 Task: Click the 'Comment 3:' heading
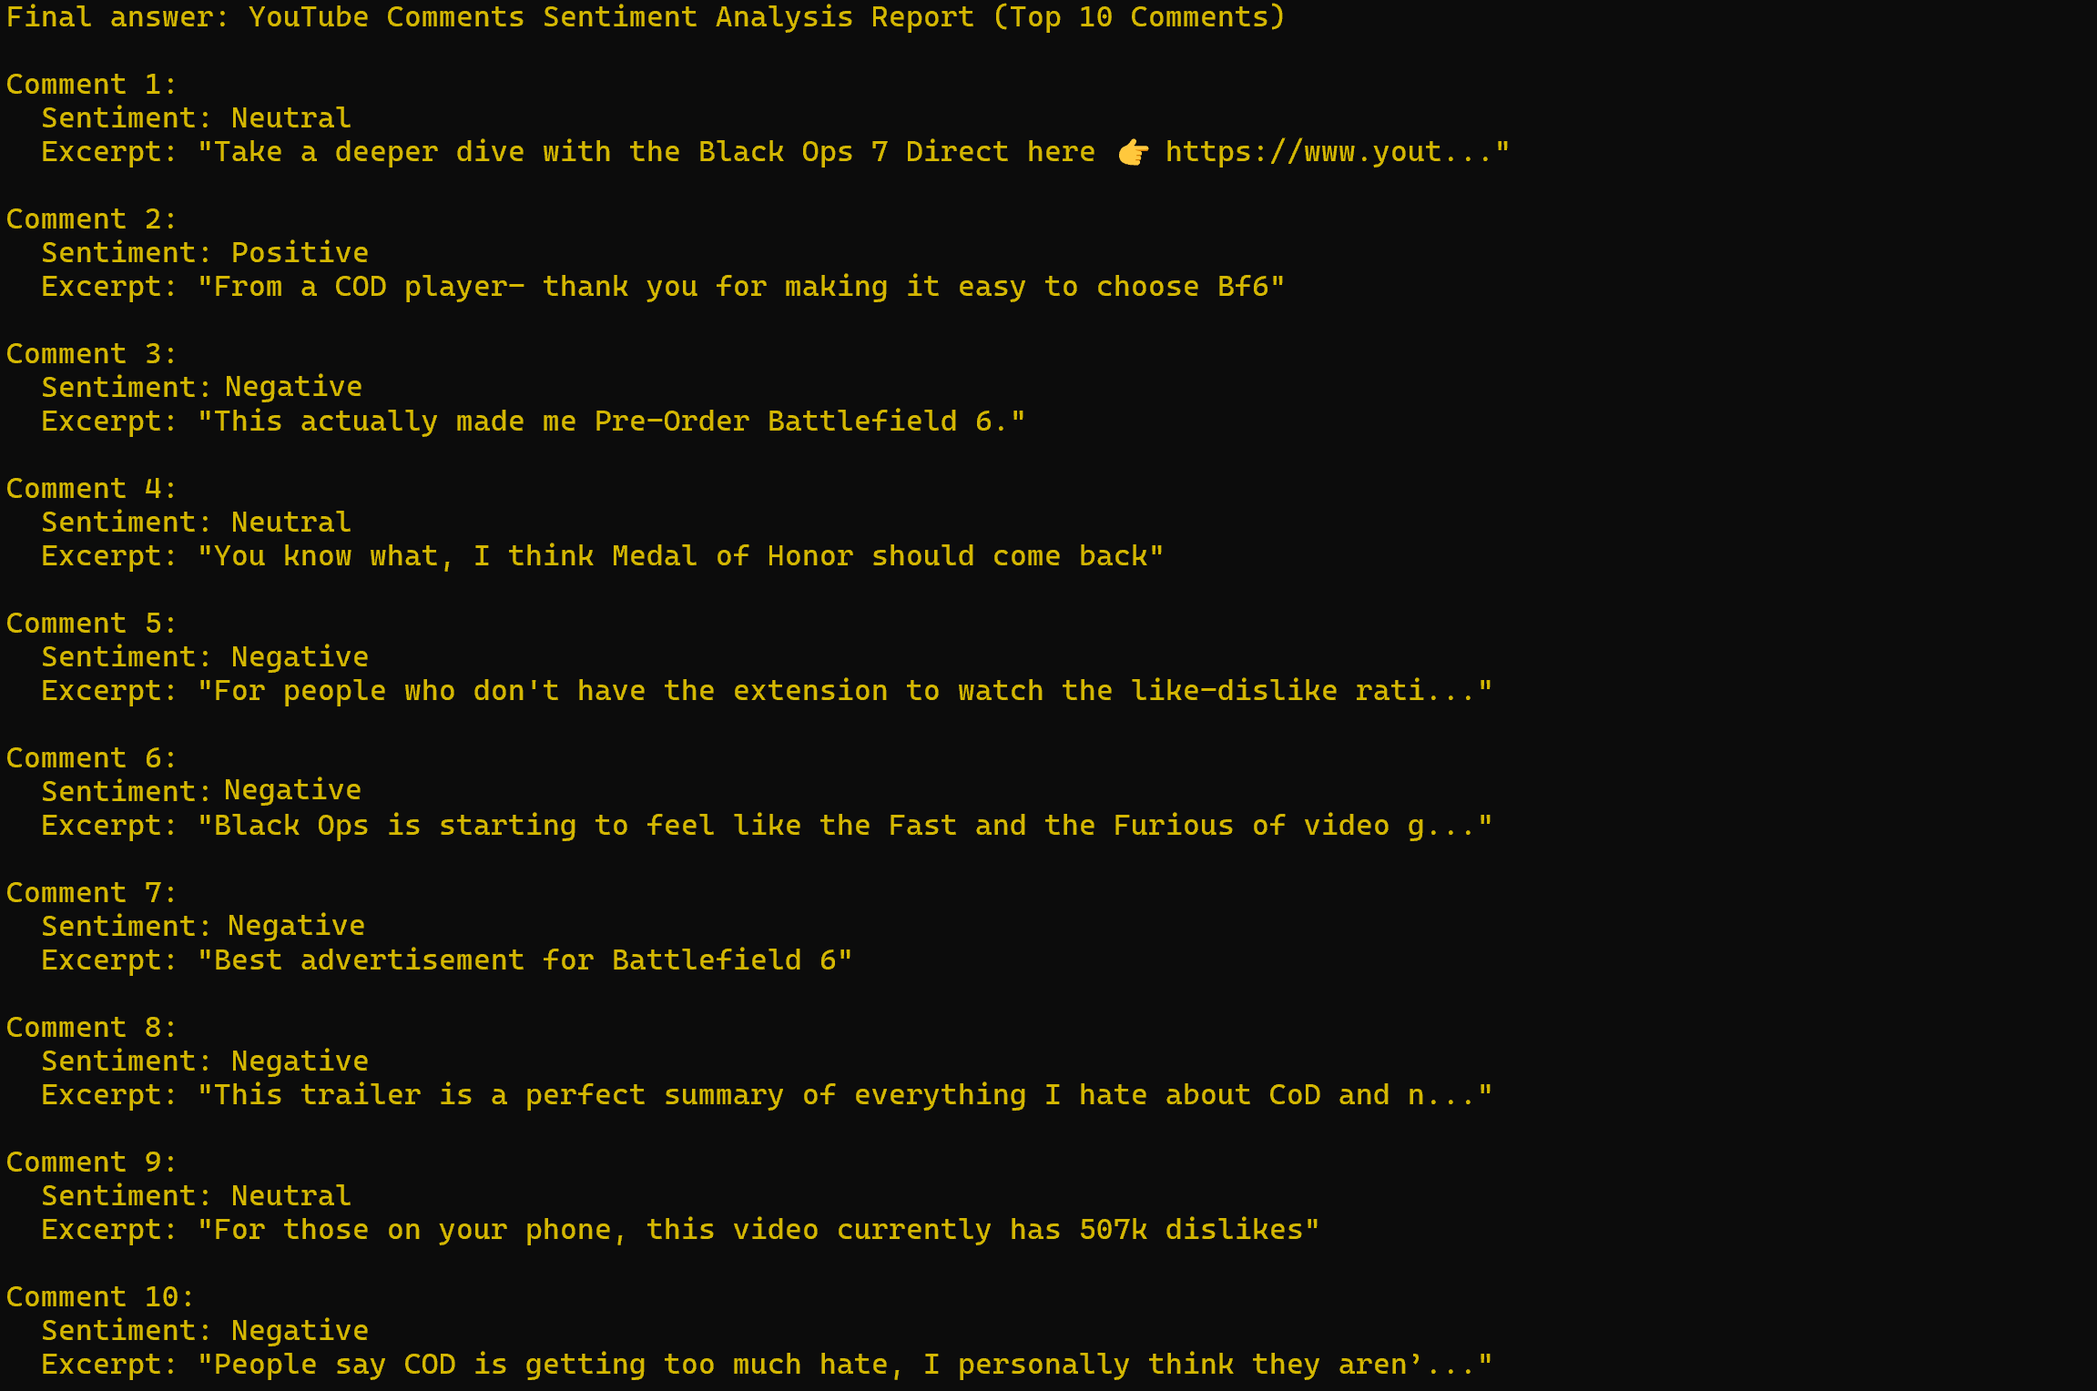(91, 354)
